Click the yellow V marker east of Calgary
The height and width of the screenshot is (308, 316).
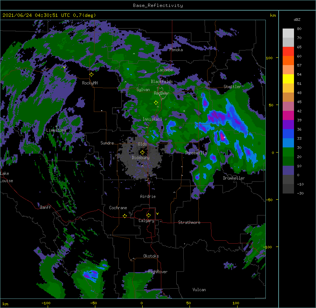(x=157, y=214)
